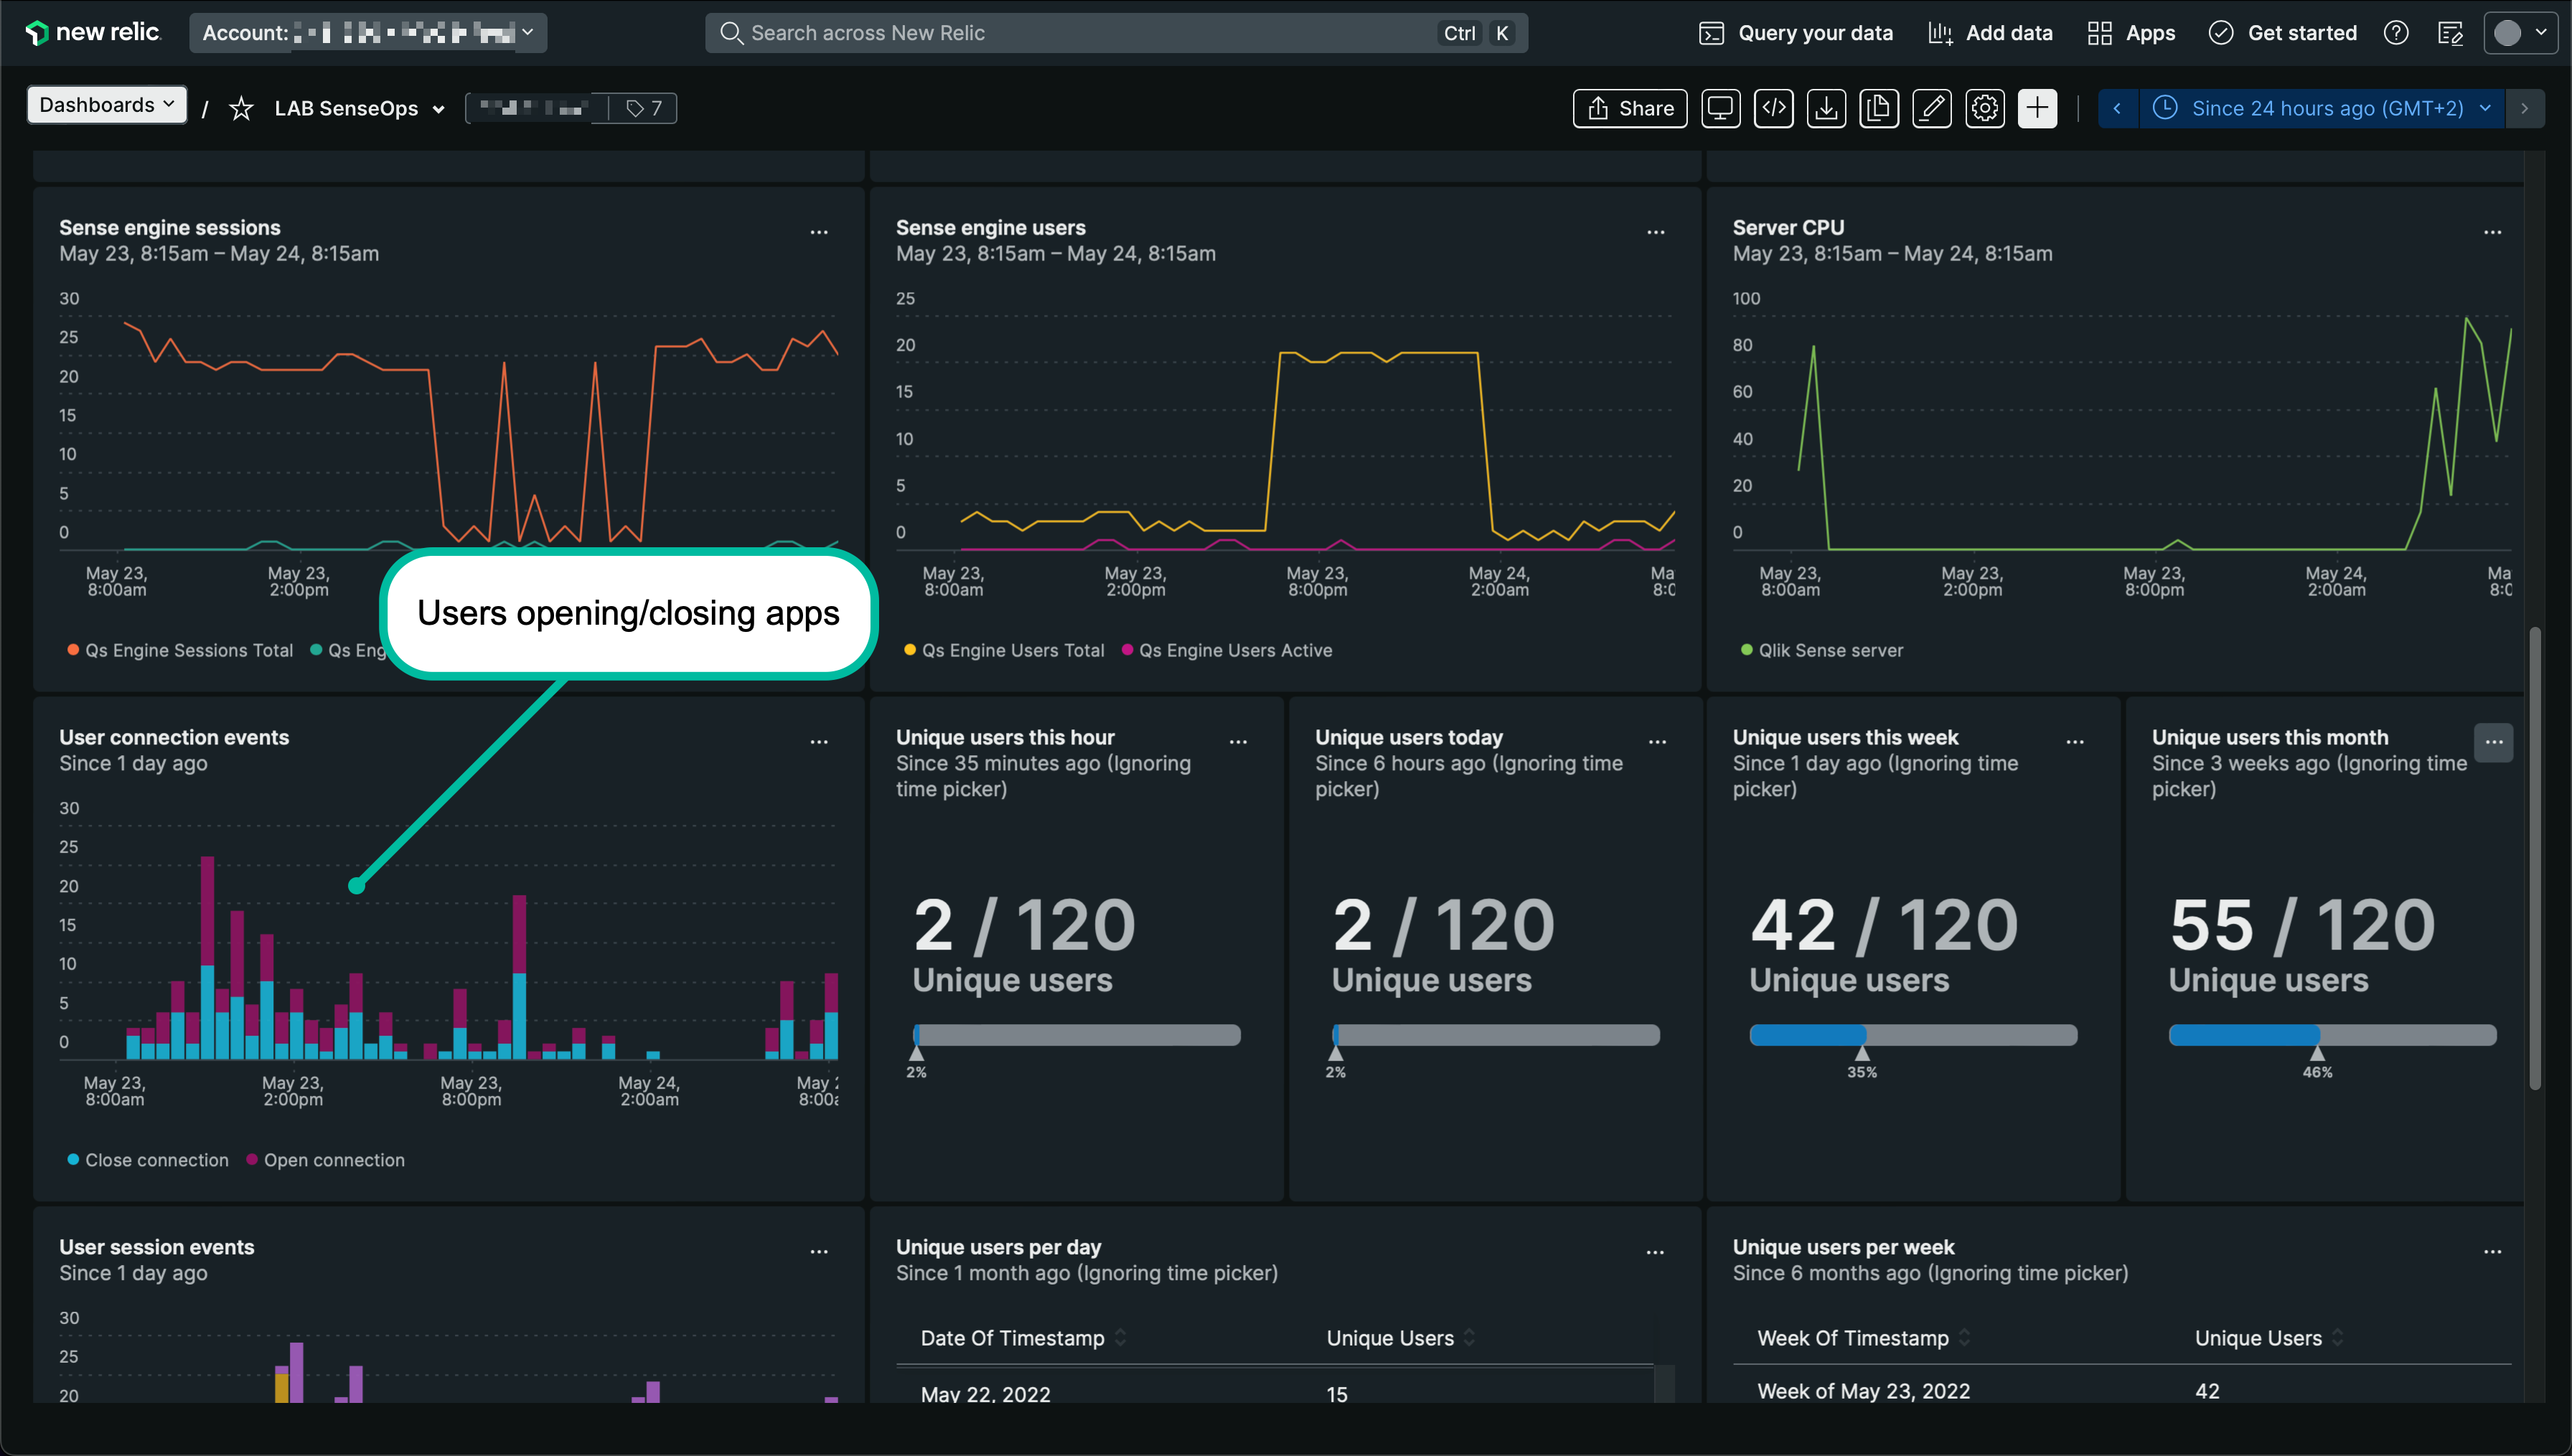Open Server CPU widget ellipsis menu
This screenshot has height=1456, width=2572.
click(2492, 232)
